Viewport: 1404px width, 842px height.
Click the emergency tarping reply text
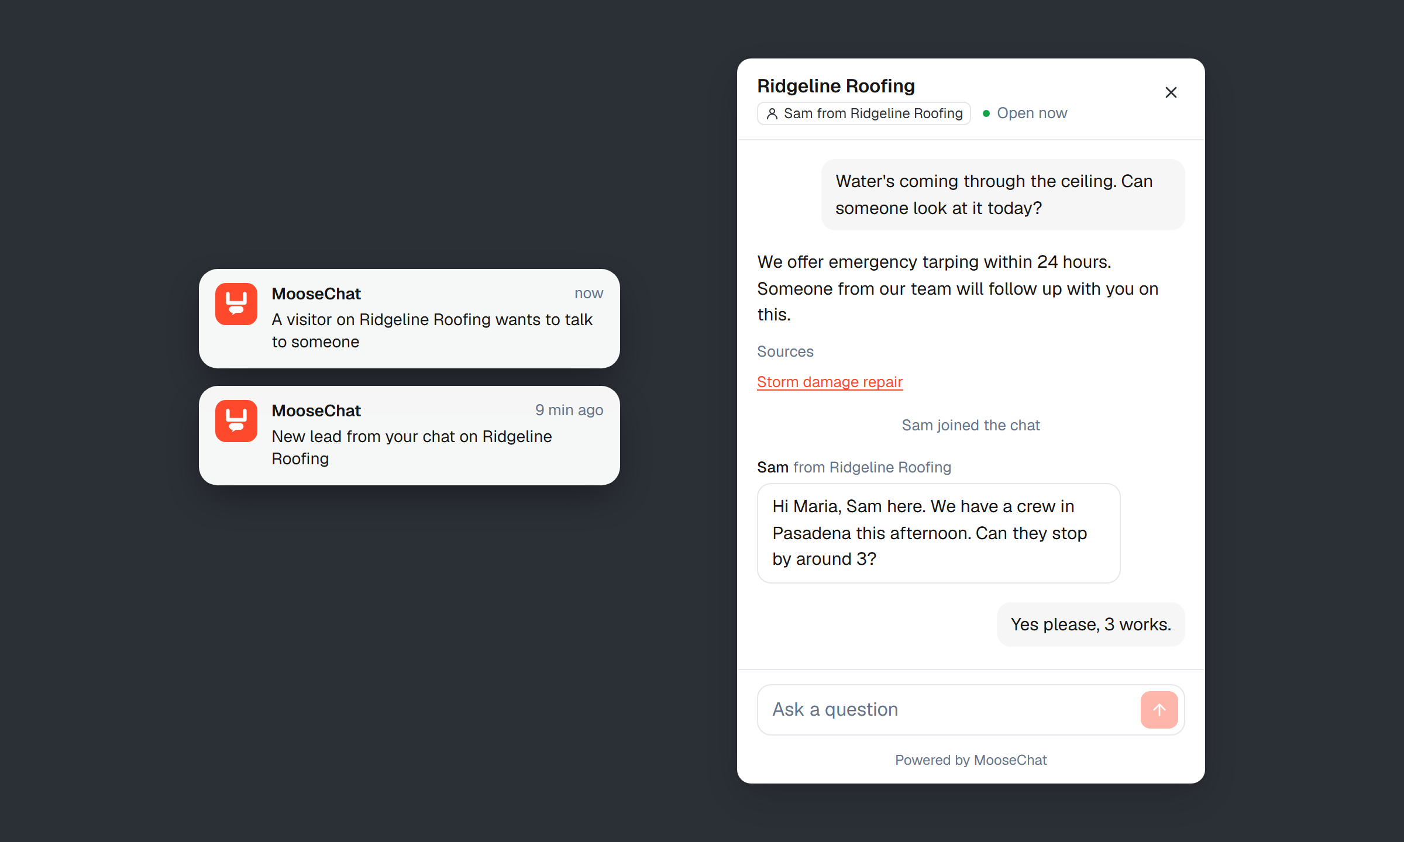958,288
